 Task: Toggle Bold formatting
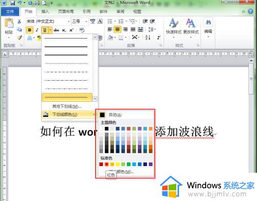(x=29, y=30)
